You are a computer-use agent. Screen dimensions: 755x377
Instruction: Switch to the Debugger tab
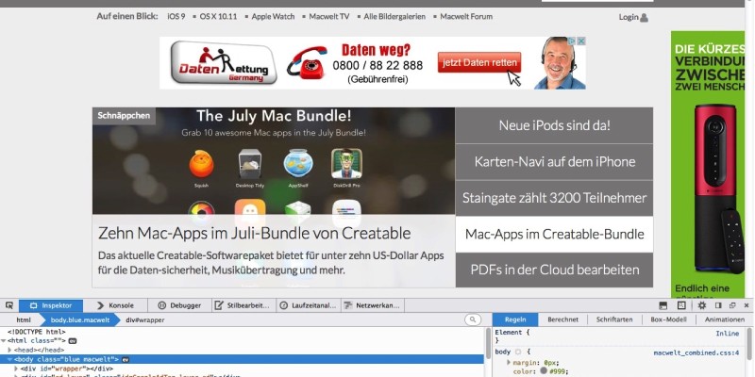pos(179,305)
